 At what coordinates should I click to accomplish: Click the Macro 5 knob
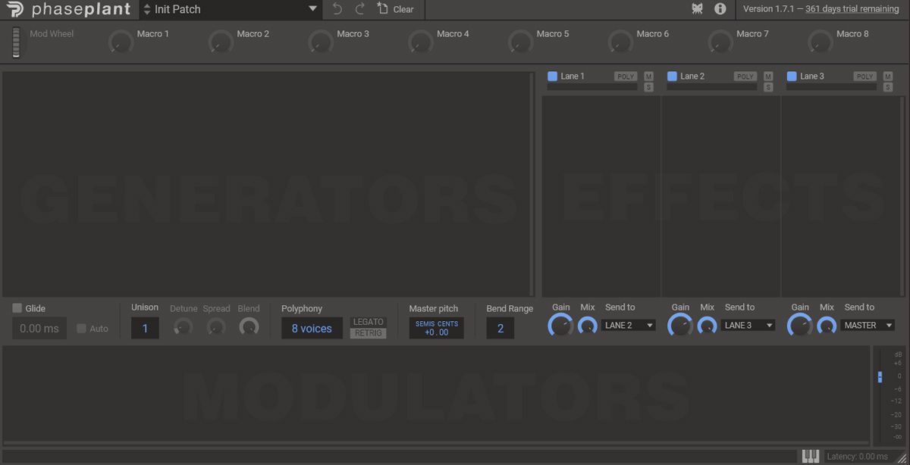tap(520, 42)
